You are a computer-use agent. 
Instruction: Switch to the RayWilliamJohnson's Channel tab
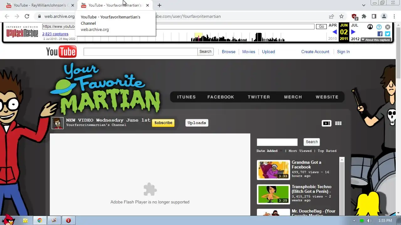pyautogui.click(x=39, y=5)
